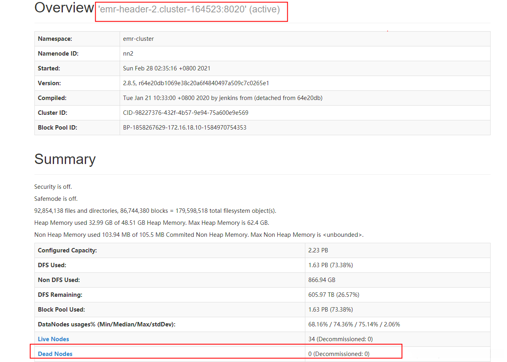Select the emr-cluster namespace value
The width and height of the screenshot is (507, 362).
[138, 39]
